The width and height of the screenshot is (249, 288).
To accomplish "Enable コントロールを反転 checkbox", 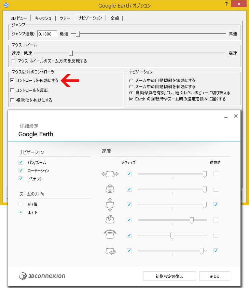I will [12, 90].
